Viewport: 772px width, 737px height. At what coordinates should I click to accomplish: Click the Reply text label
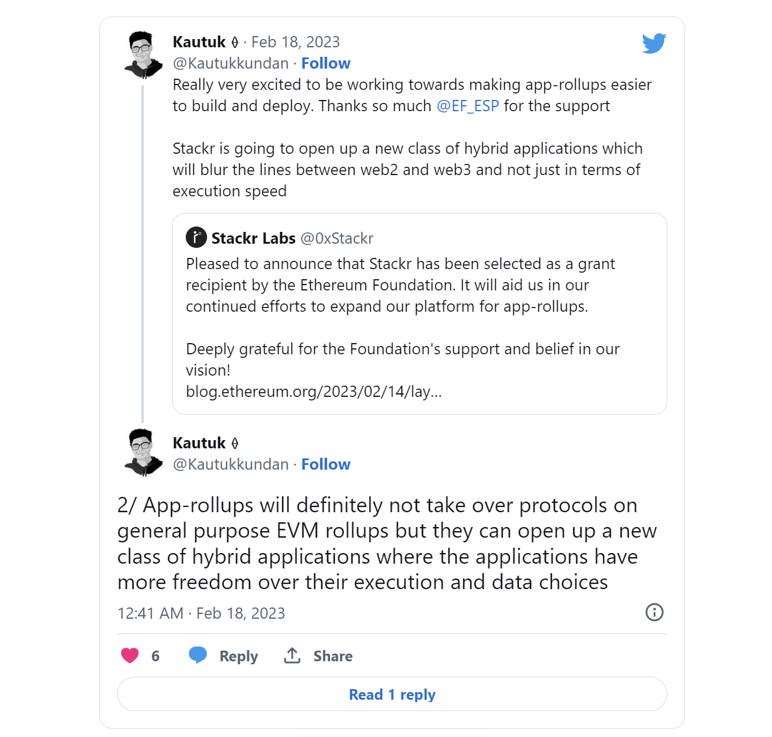(x=238, y=656)
